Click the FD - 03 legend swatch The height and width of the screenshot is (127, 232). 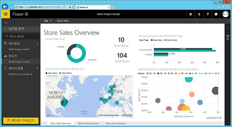click(x=169, y=73)
